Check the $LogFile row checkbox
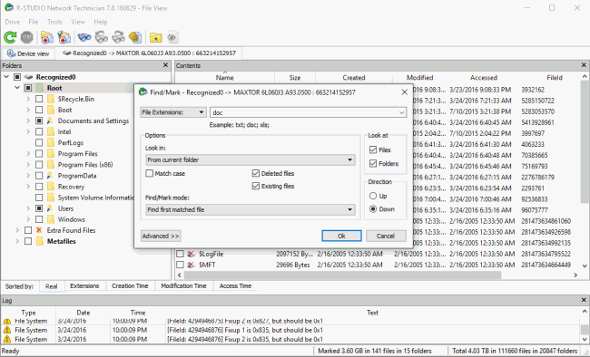 point(181,254)
